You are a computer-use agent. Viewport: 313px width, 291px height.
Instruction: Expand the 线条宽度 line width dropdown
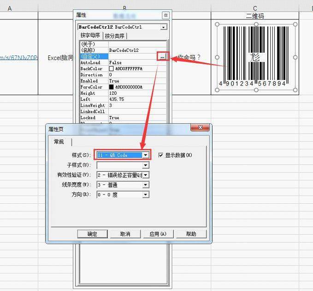(145, 185)
